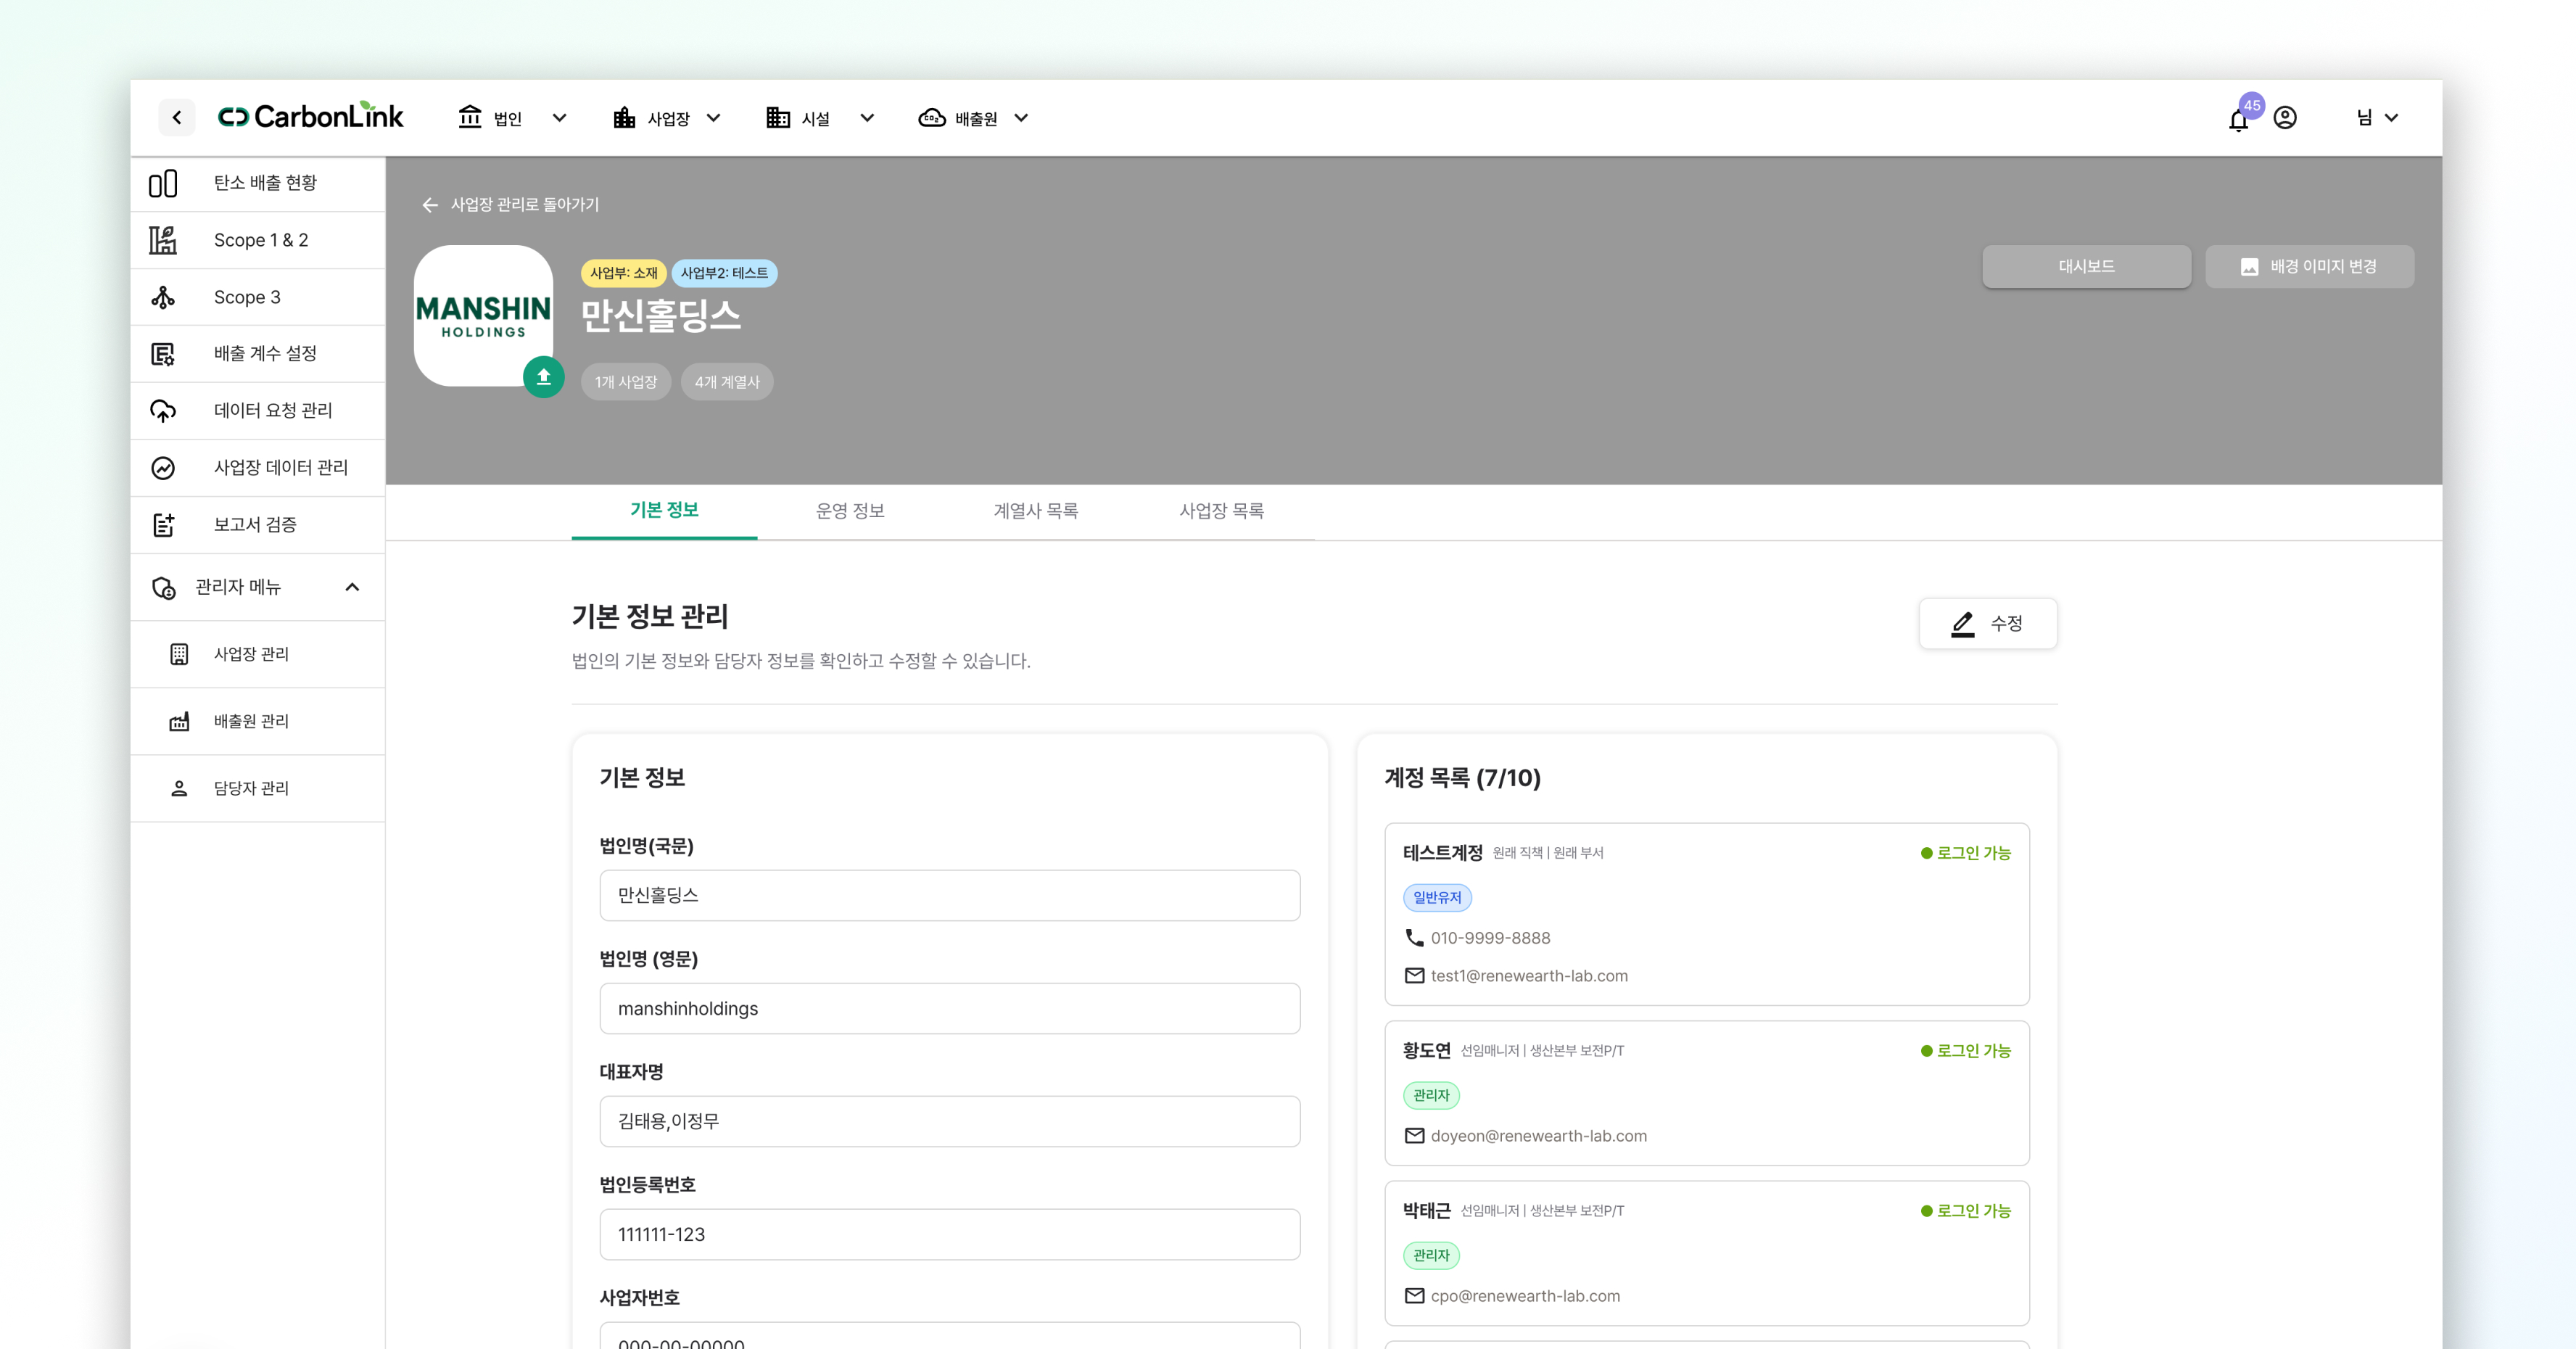Collapse the 관리자 메뉴 section chevron
Screen dimensions: 2576x1349
[352, 587]
